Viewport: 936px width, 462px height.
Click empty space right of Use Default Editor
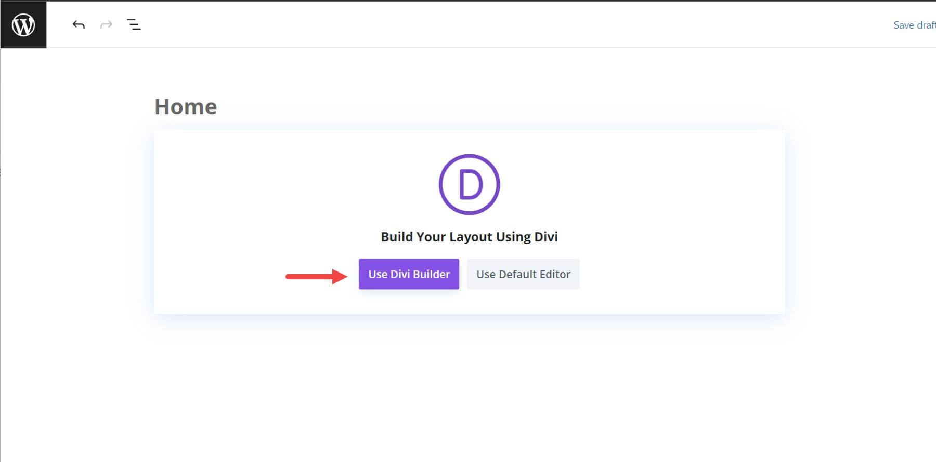(x=676, y=274)
